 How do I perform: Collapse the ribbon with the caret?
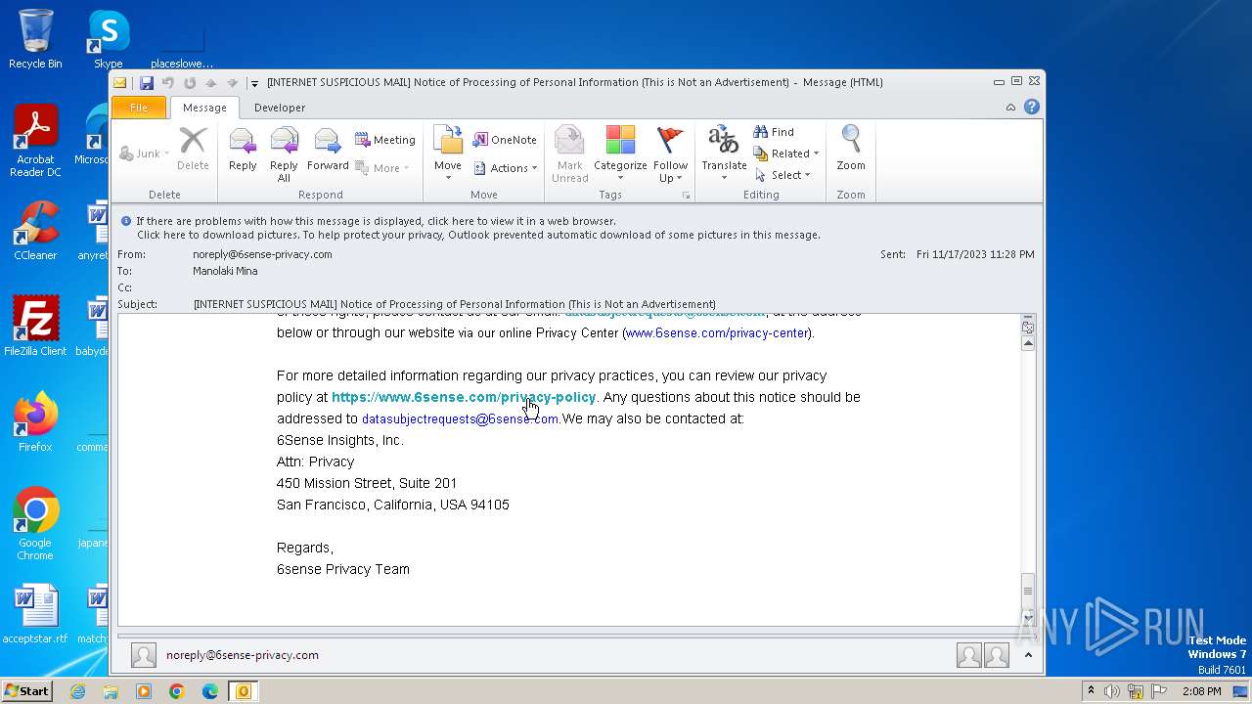(x=1010, y=108)
